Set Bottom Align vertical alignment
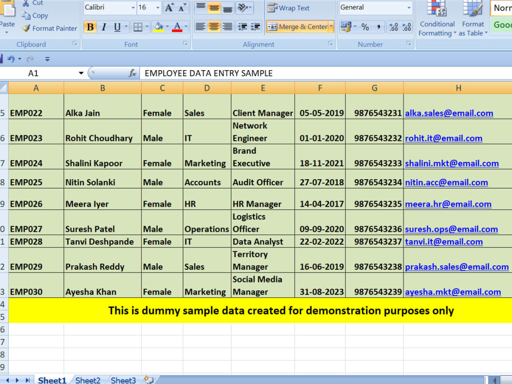This screenshot has height=384, width=512. pos(228,8)
